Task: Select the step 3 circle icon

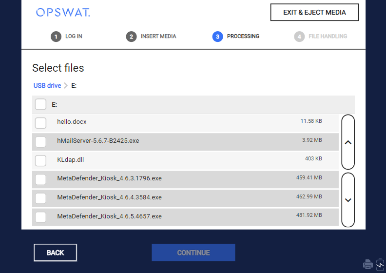Action: pos(218,37)
